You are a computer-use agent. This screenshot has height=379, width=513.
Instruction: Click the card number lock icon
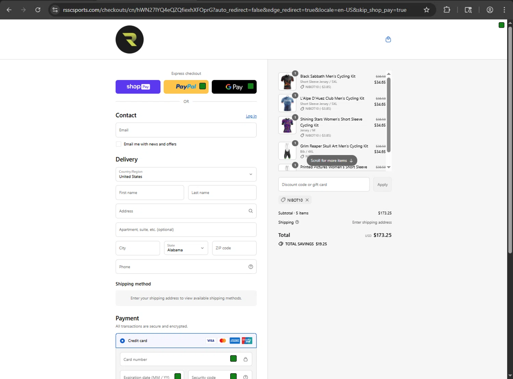pos(246,359)
